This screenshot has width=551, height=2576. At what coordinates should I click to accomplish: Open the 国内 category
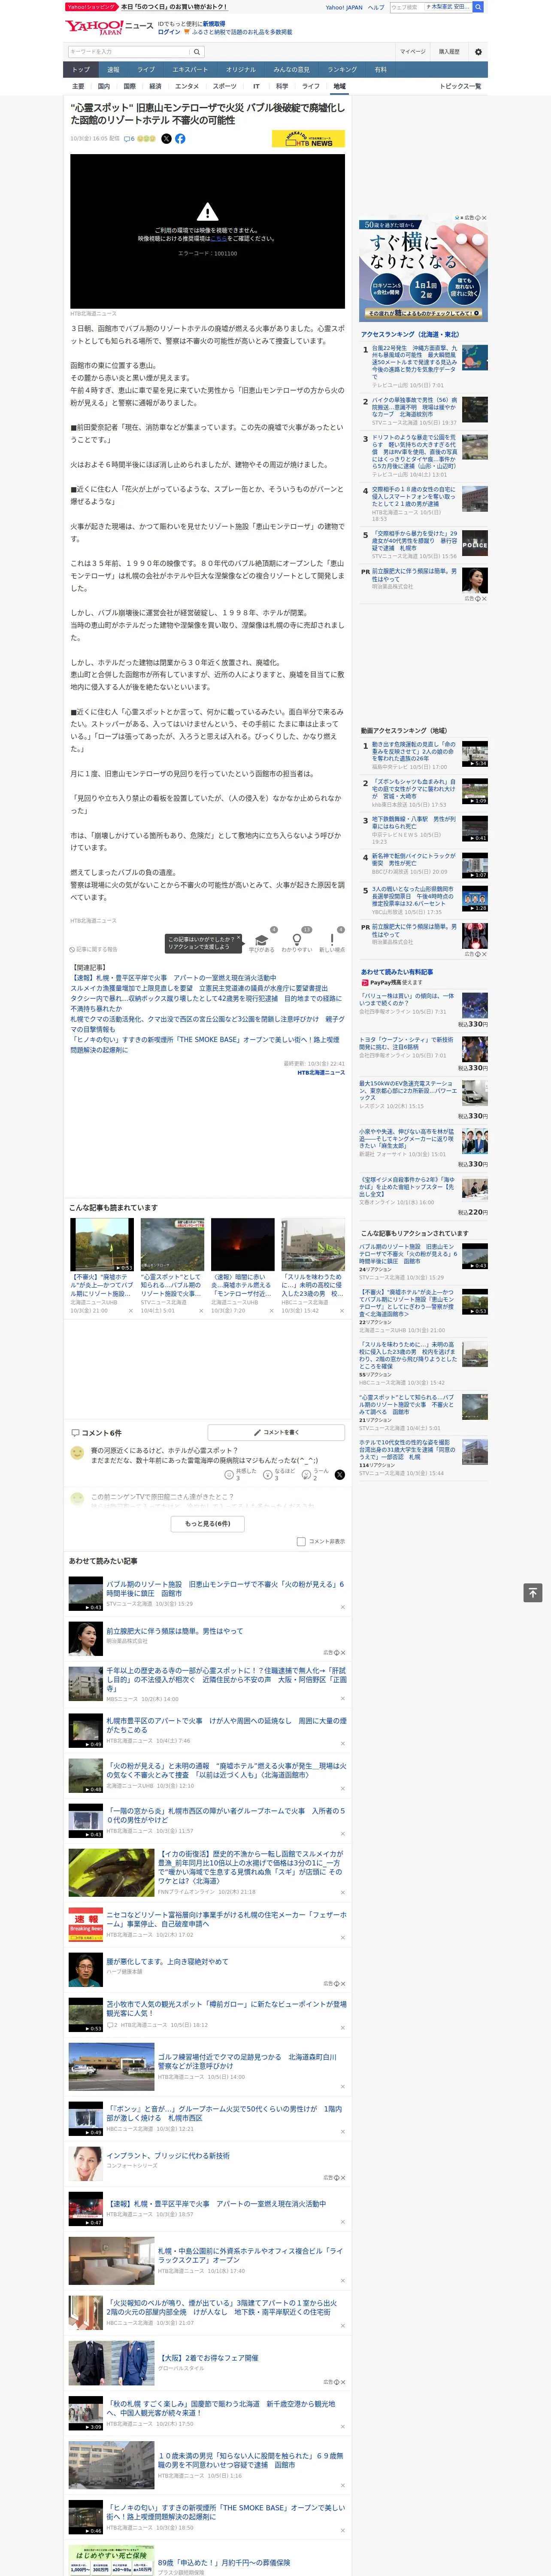pos(103,87)
